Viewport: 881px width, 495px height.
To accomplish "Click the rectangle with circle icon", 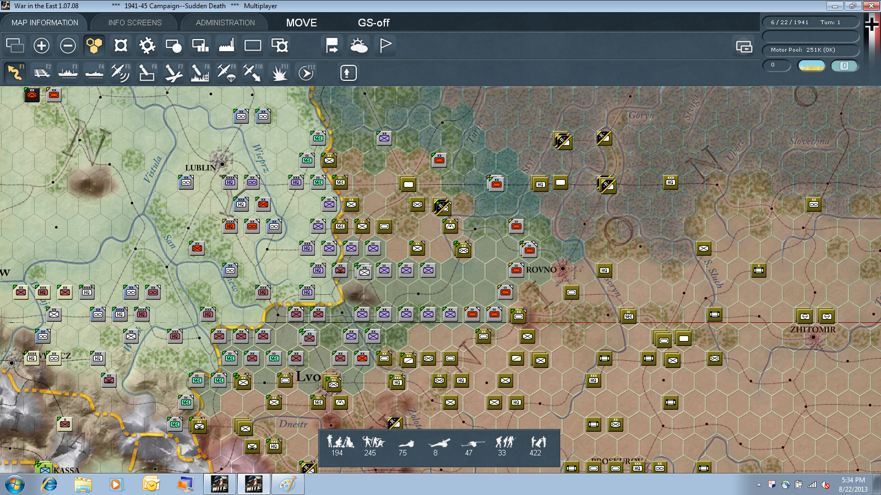I will 173,45.
